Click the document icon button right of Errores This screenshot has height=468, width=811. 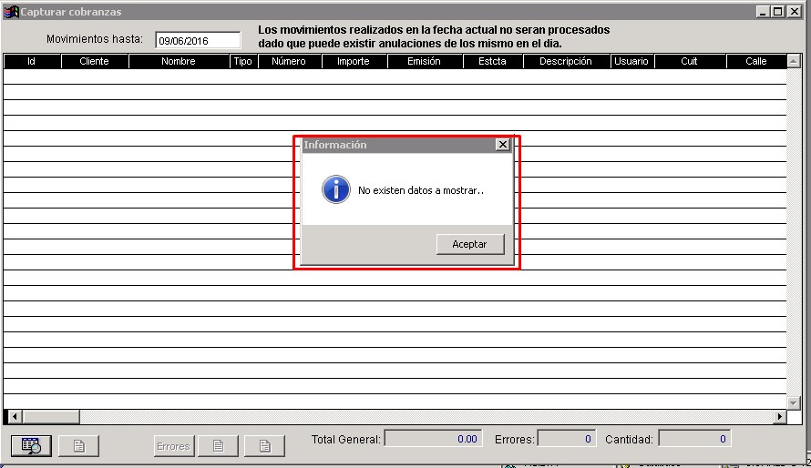[x=219, y=446]
